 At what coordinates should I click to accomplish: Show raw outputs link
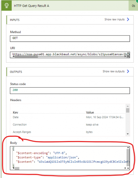coord(113,71)
